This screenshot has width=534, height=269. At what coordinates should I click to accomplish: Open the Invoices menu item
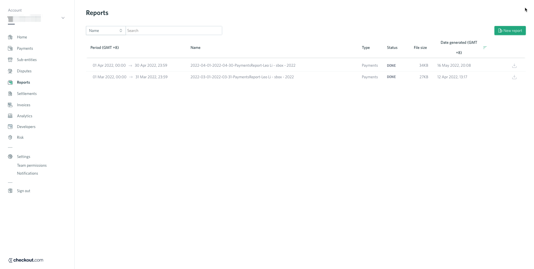(x=23, y=105)
